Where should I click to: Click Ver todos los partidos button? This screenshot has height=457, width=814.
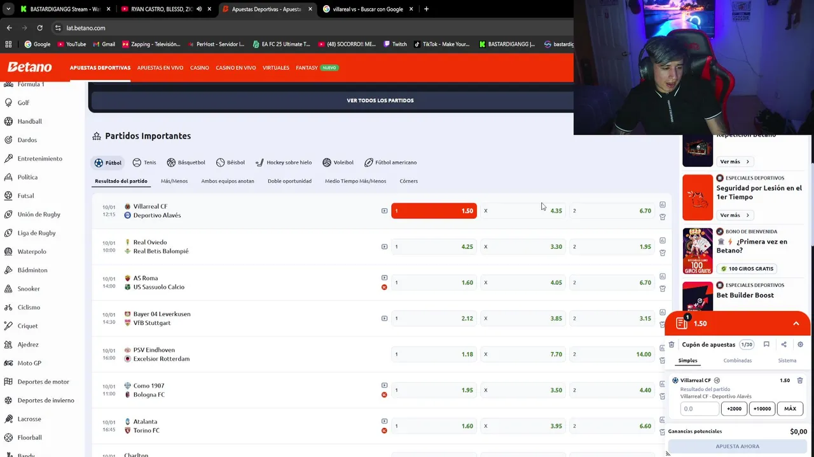(x=380, y=100)
